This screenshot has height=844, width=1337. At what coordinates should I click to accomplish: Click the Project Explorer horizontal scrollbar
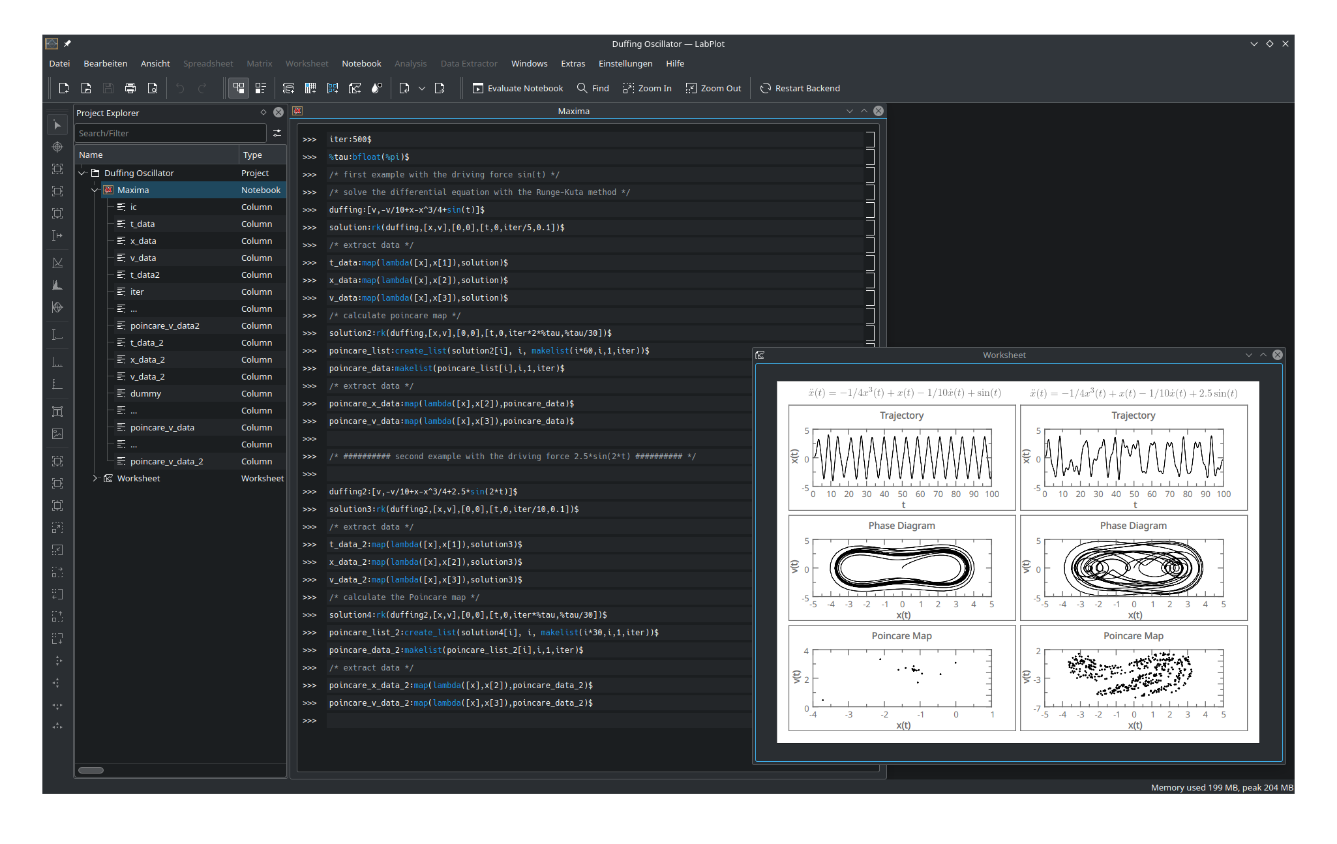click(91, 770)
